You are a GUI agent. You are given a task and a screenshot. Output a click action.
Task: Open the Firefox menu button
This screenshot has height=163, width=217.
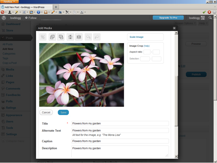9,2
